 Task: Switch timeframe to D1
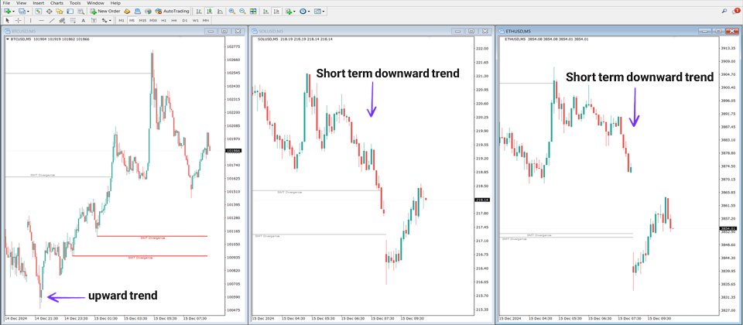point(185,20)
